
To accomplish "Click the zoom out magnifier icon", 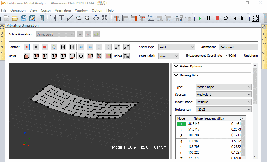I will tap(87, 18).
